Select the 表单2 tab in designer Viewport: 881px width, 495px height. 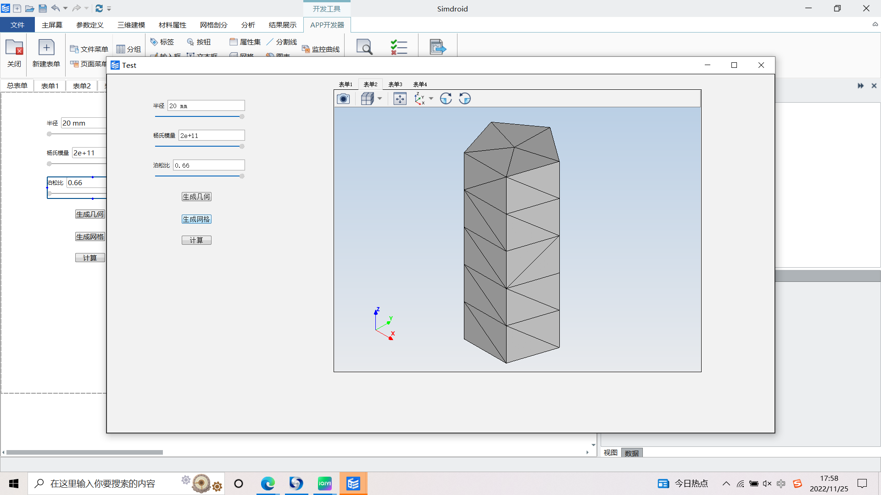click(82, 86)
